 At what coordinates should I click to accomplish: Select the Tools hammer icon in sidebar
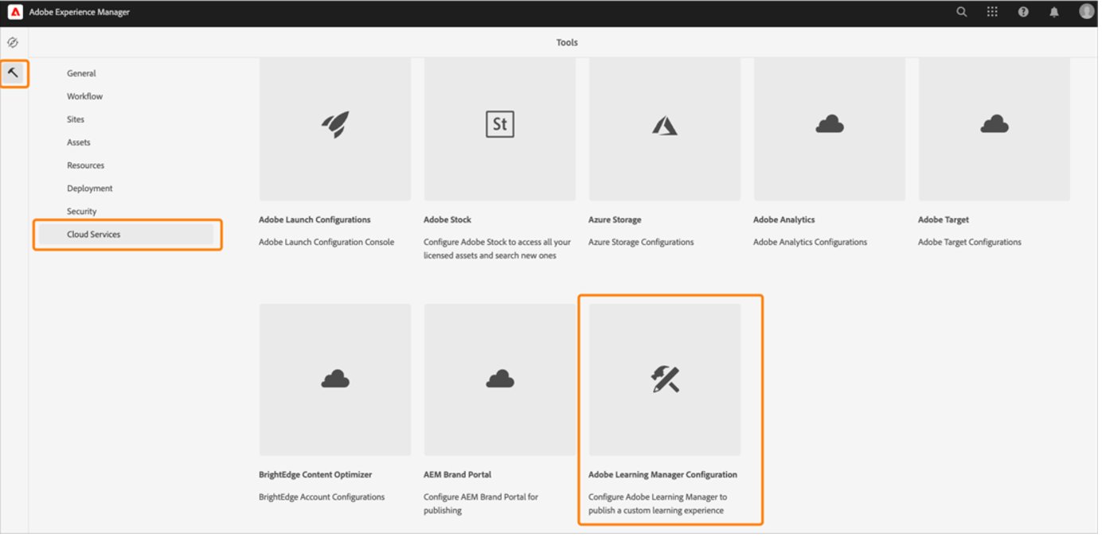click(14, 73)
